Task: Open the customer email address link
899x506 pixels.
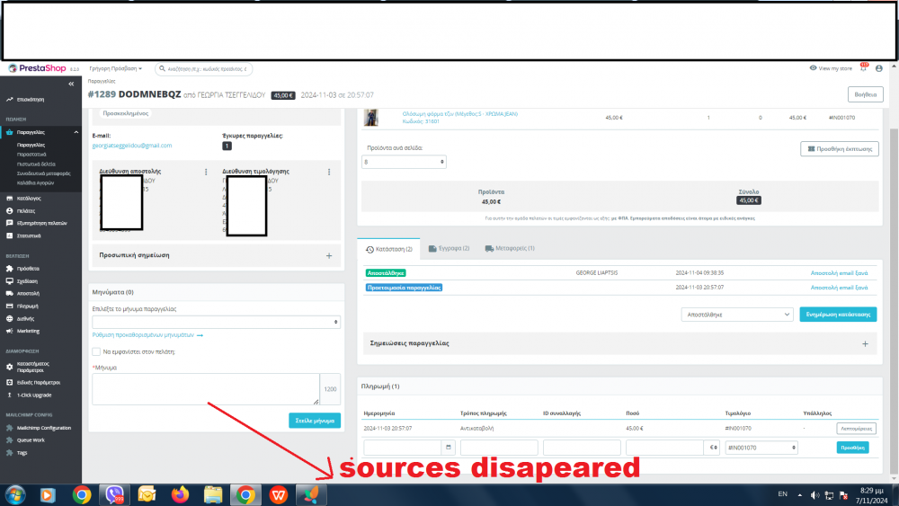Action: [132, 146]
